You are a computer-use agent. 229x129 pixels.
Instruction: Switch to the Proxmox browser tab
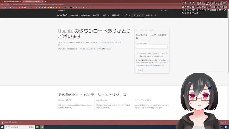pyautogui.click(x=11, y=1)
